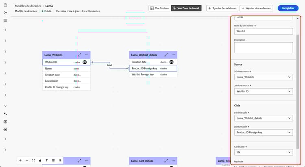
Task: Select the Name row in Luma_Wishlists
Action: point(66,68)
